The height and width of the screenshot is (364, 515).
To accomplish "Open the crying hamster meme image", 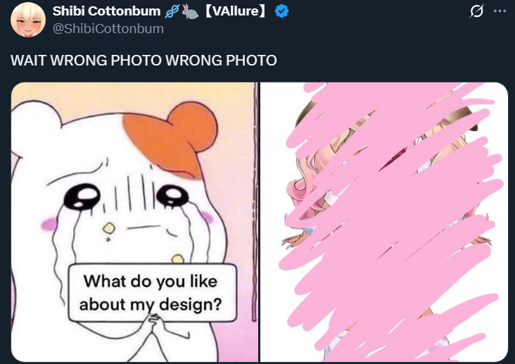I will click(x=134, y=222).
